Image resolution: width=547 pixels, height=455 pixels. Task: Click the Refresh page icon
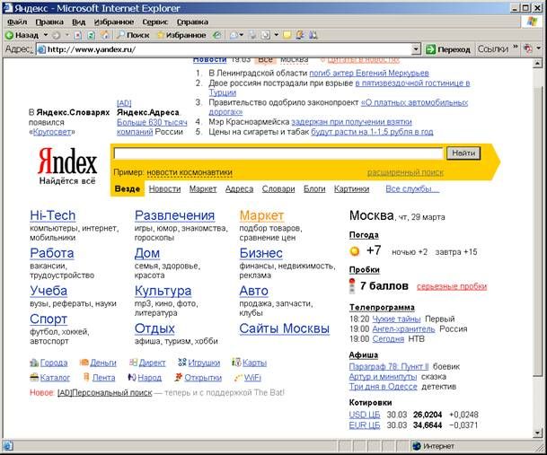tap(91, 35)
